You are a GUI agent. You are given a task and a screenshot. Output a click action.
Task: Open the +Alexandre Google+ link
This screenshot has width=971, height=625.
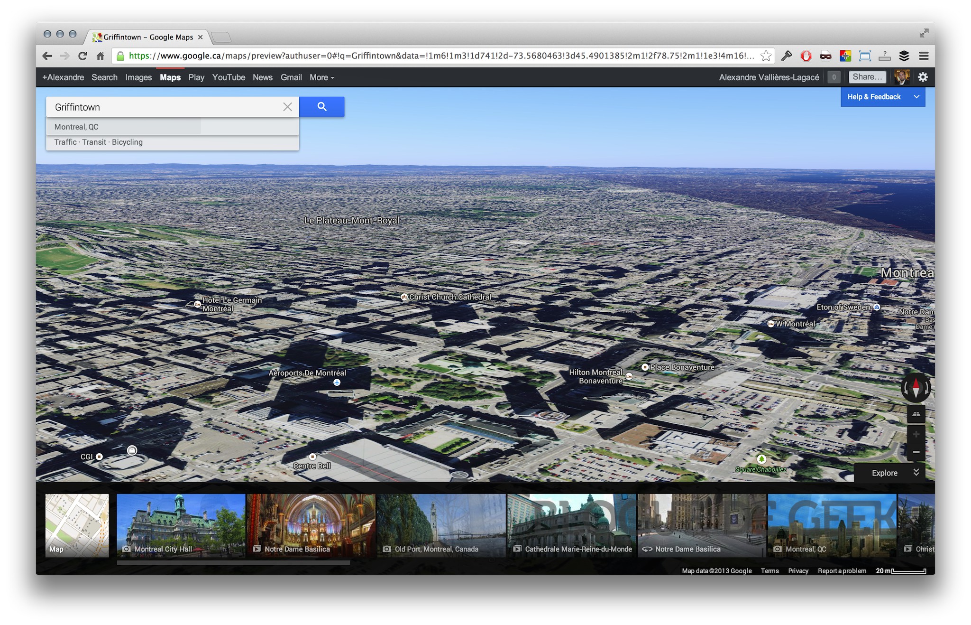[x=63, y=77]
